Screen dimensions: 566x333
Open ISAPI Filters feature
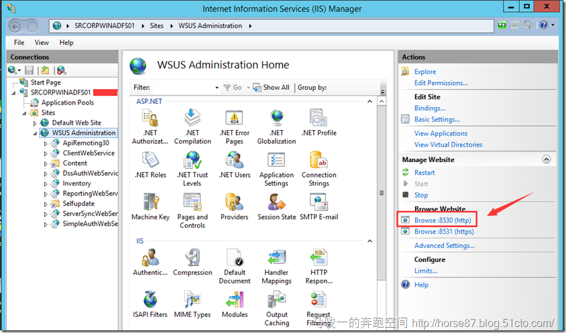[x=150, y=304]
